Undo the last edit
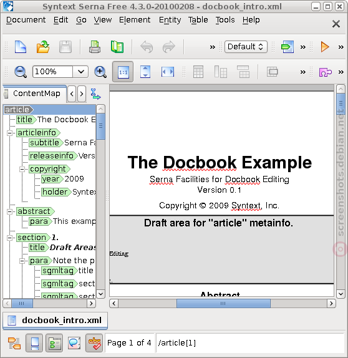The image size is (348, 358). pyautogui.click(x=147, y=47)
